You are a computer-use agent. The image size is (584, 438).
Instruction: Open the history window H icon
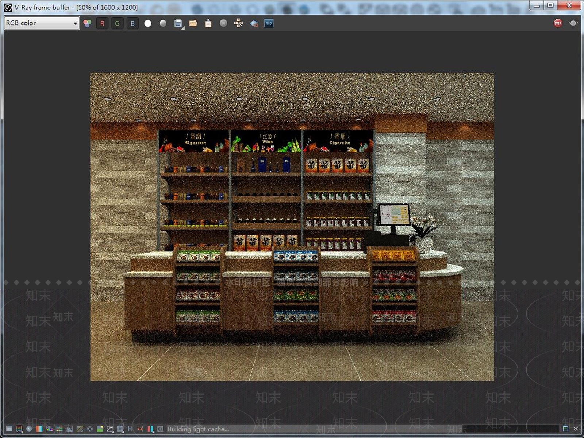[x=130, y=429]
